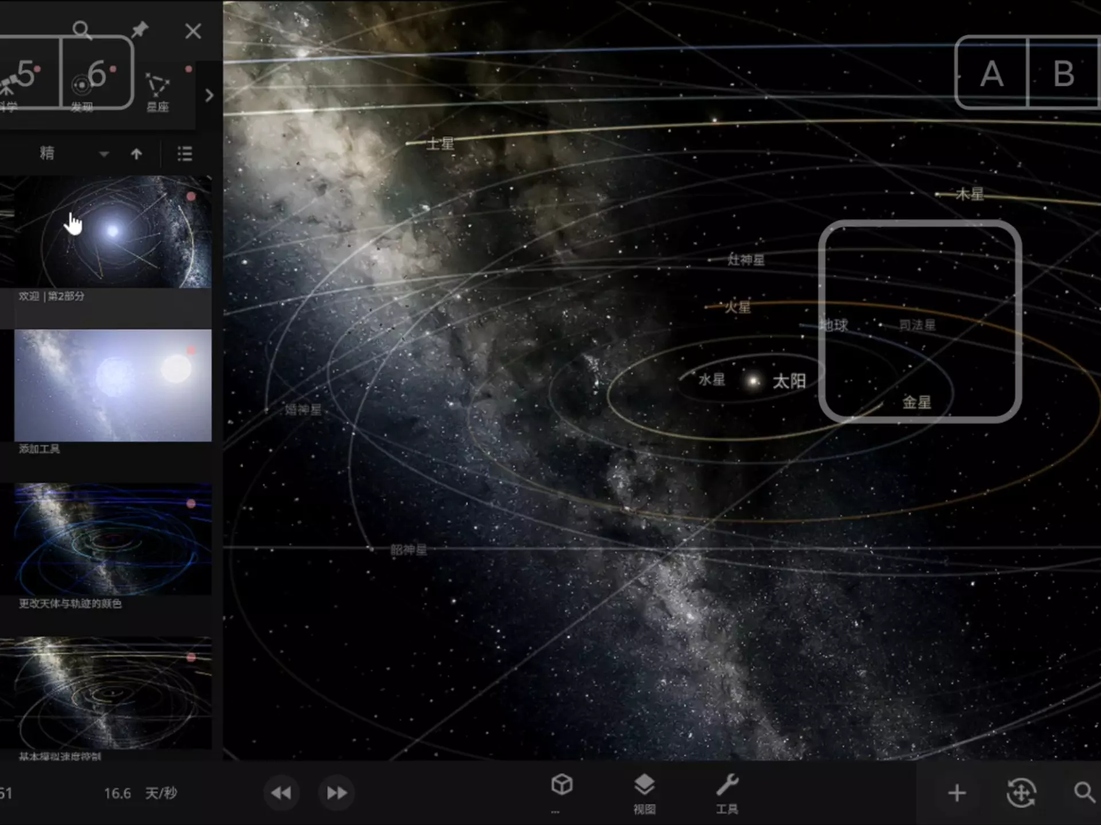Click the camera move-rotate icon
The height and width of the screenshot is (825, 1101).
tap(1021, 793)
